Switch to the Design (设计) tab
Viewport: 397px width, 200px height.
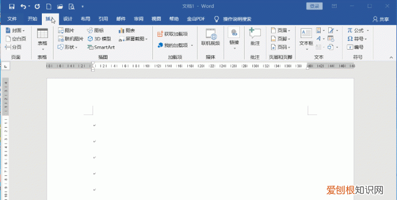(x=68, y=19)
